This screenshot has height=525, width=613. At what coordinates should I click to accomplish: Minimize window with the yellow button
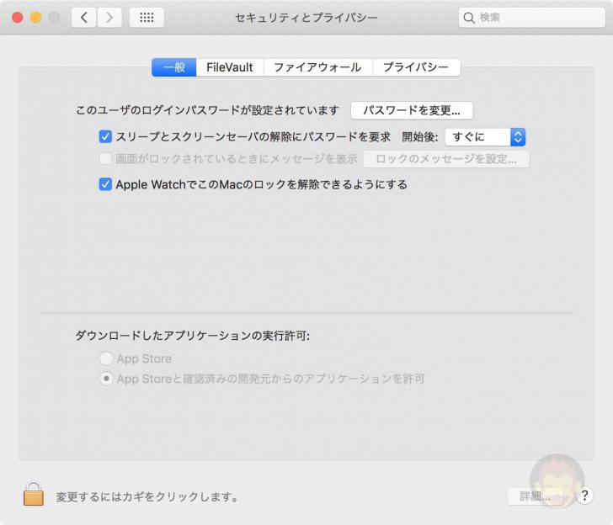click(35, 18)
